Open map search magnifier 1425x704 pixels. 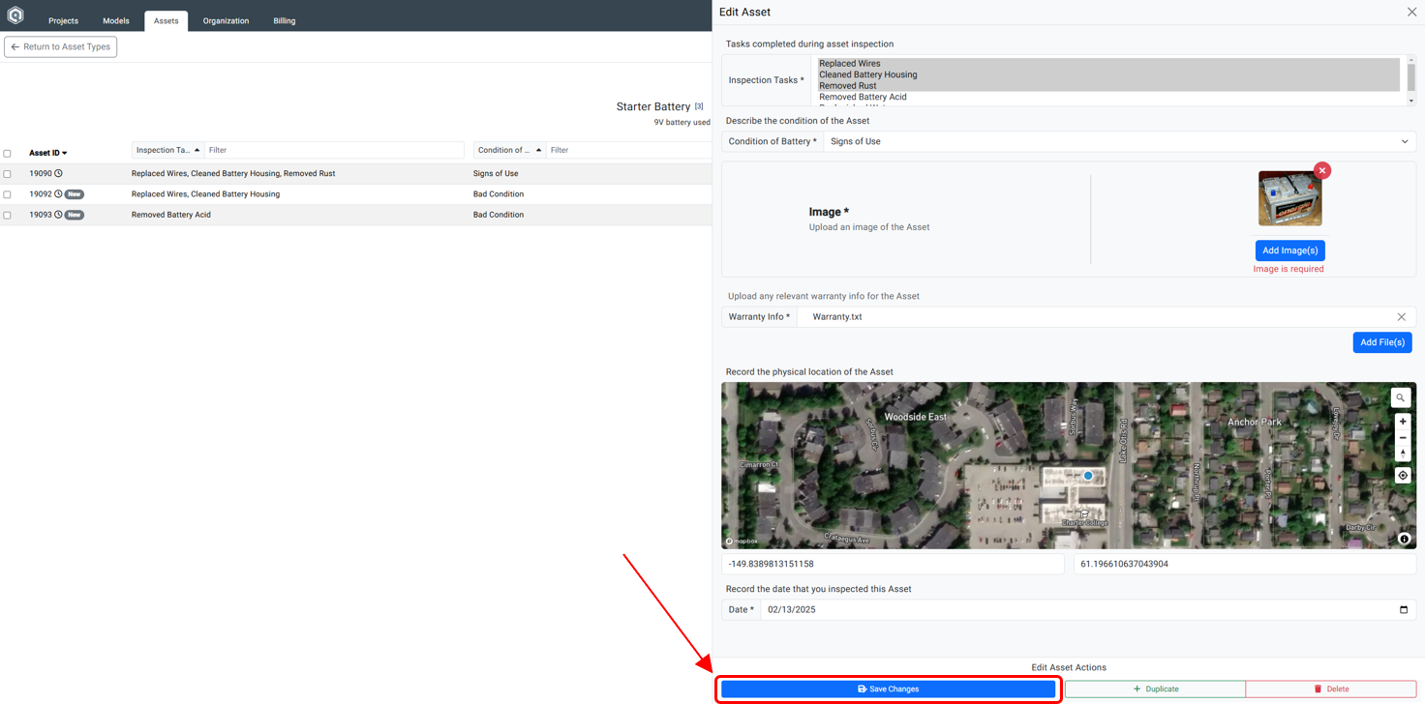[x=1401, y=397]
